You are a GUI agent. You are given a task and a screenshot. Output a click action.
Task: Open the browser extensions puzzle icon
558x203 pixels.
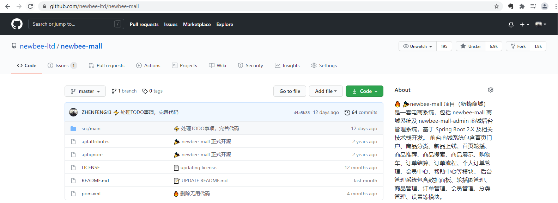(x=522, y=6)
